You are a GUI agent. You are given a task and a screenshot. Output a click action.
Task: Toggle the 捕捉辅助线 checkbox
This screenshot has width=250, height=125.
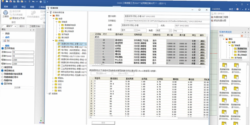(x=2, y=71)
